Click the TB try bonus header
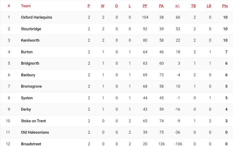233x149 pixels. tap(193, 6)
